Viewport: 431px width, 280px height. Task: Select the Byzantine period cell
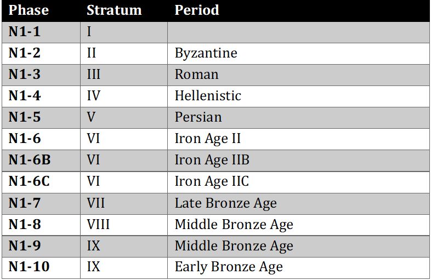click(x=206, y=53)
